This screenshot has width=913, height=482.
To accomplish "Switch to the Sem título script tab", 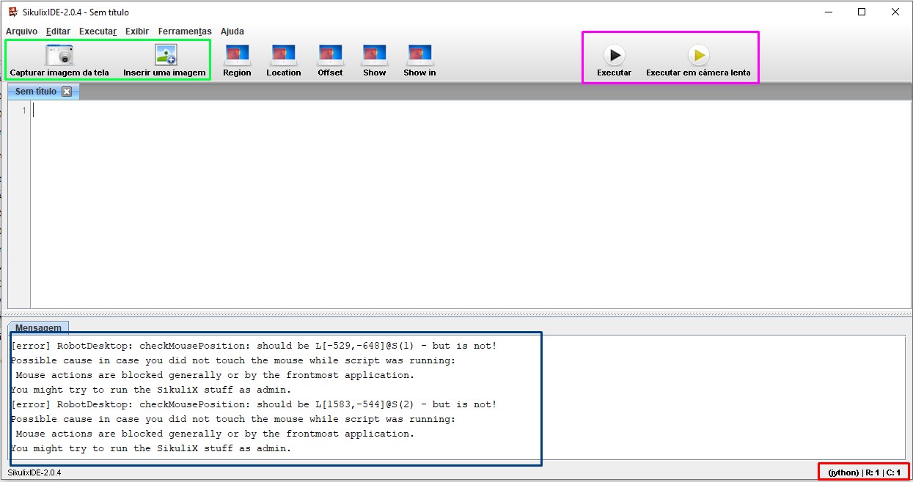I will [36, 92].
